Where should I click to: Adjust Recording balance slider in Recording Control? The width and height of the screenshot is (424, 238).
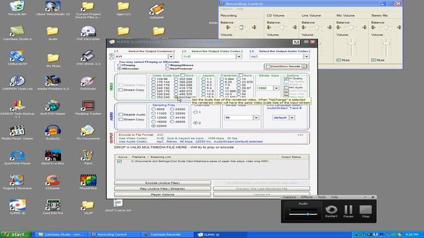[x=241, y=27]
